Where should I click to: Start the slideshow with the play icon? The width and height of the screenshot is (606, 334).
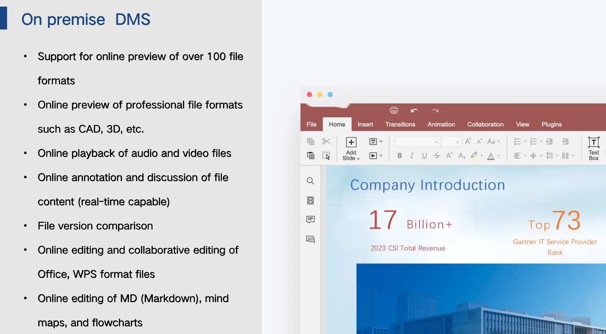tap(373, 156)
